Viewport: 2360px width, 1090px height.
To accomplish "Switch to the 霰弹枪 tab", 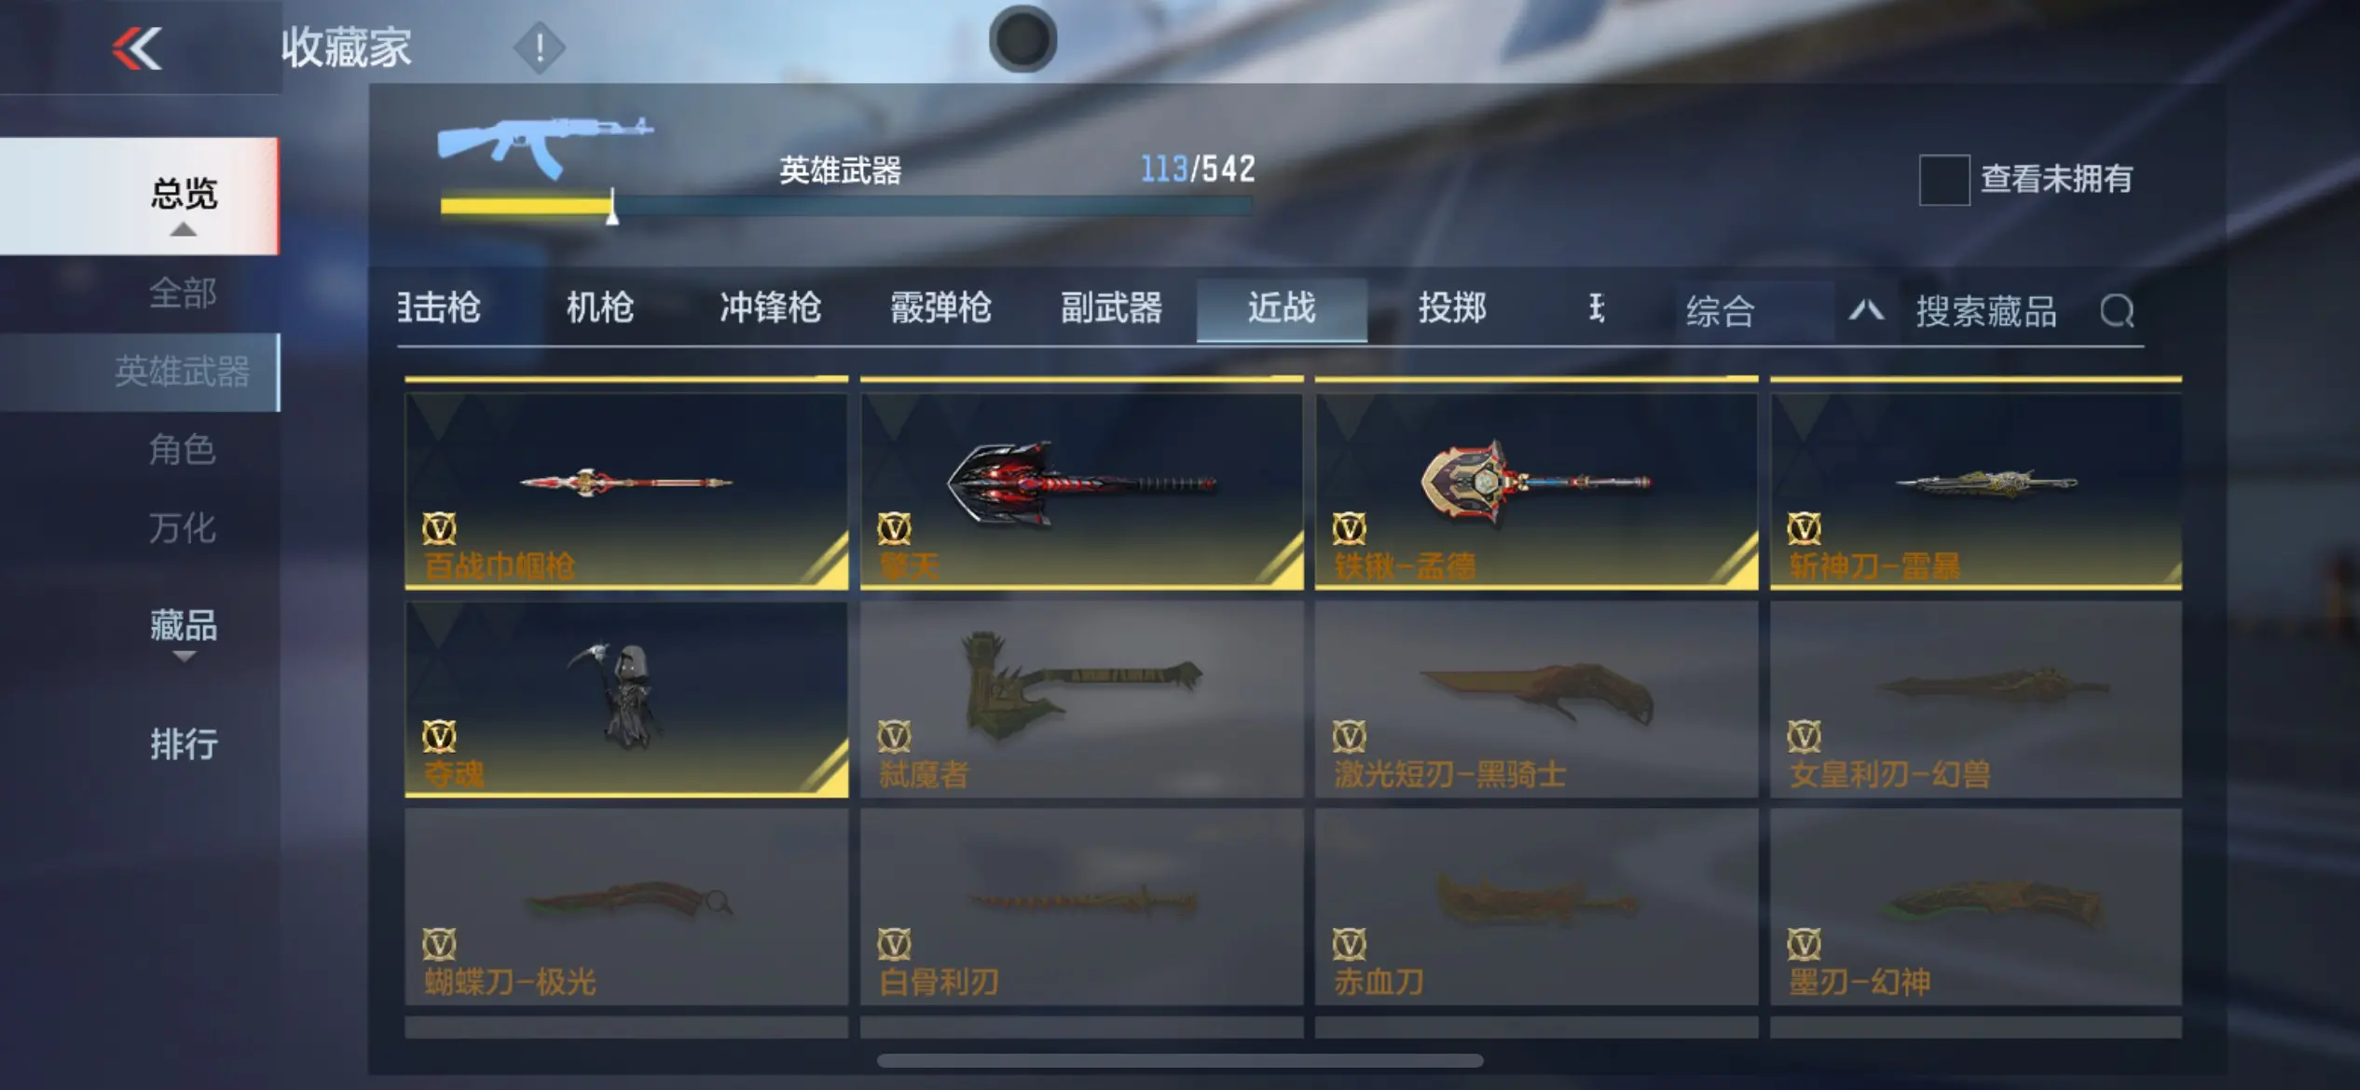I will [x=940, y=307].
